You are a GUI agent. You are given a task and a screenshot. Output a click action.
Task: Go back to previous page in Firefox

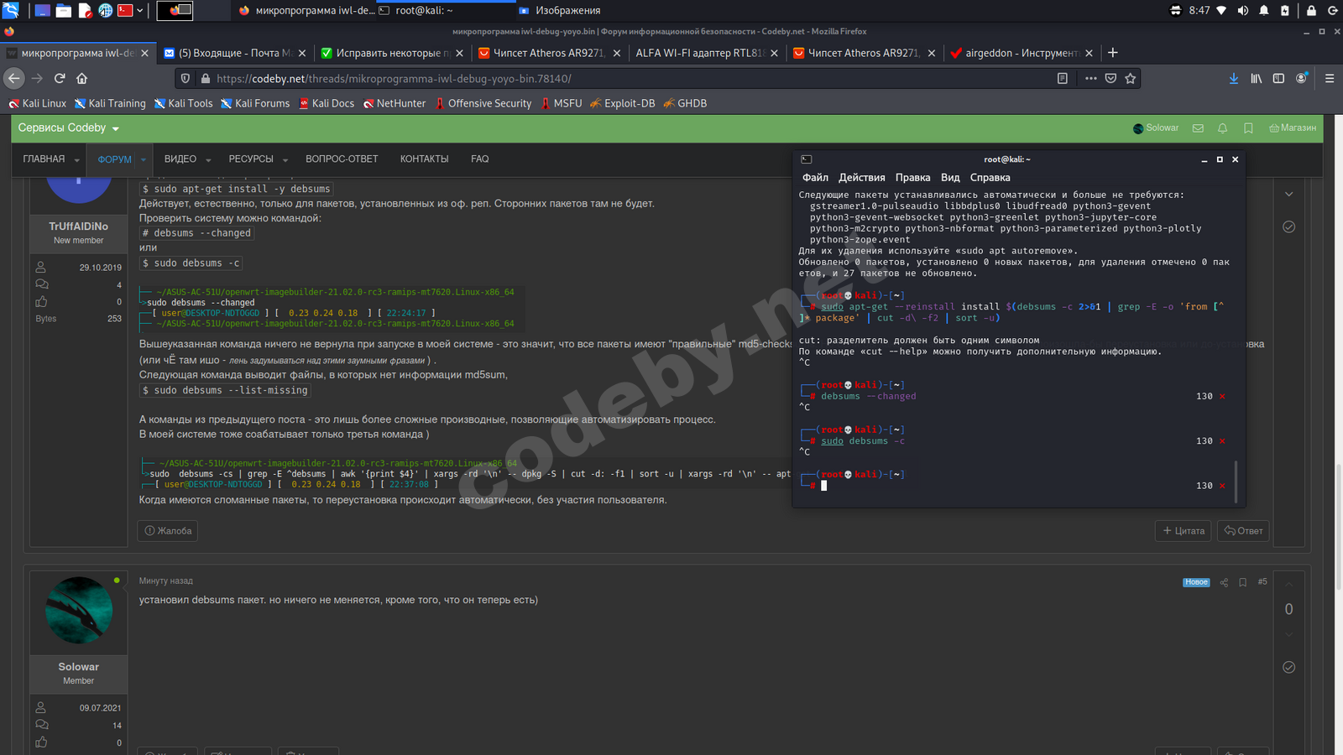click(14, 78)
